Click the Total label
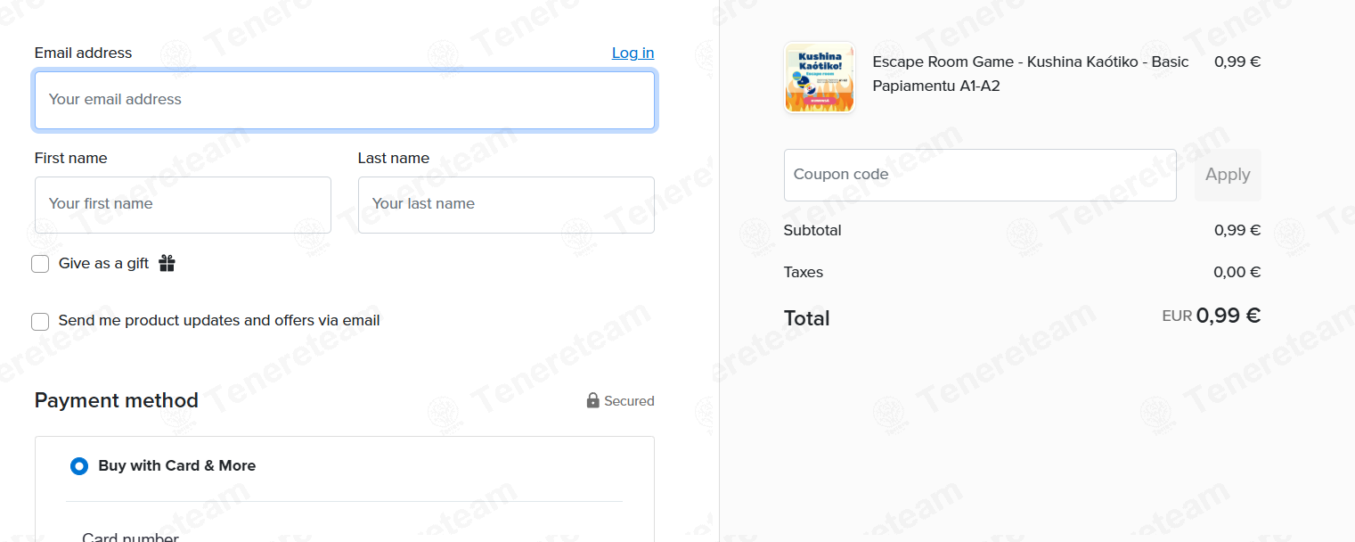The image size is (1355, 542). click(807, 318)
